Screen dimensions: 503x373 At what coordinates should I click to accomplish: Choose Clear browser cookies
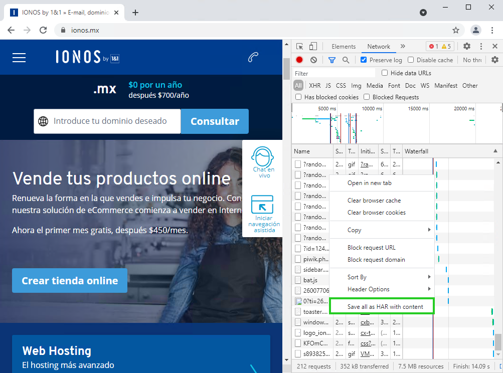point(382,212)
